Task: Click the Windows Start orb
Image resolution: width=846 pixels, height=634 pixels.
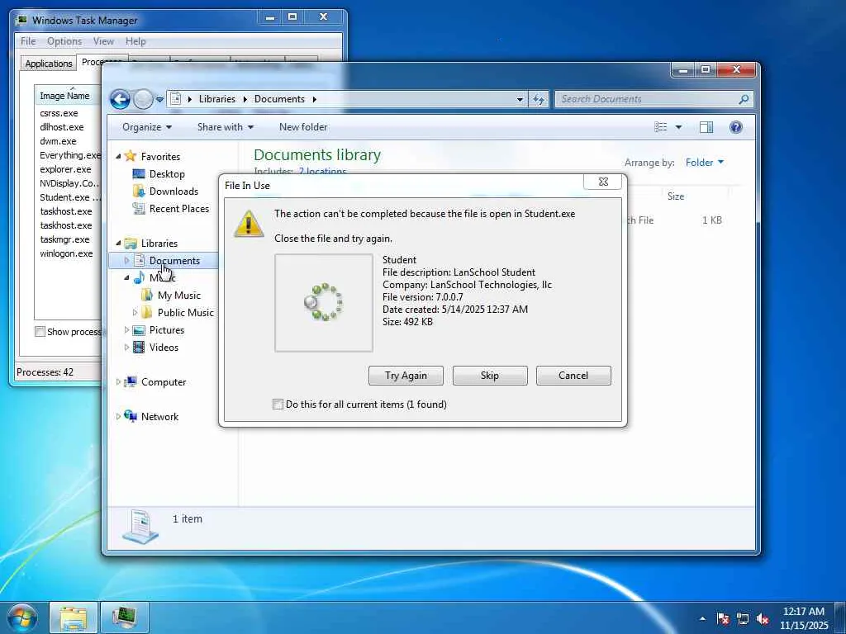Action: click(x=22, y=618)
